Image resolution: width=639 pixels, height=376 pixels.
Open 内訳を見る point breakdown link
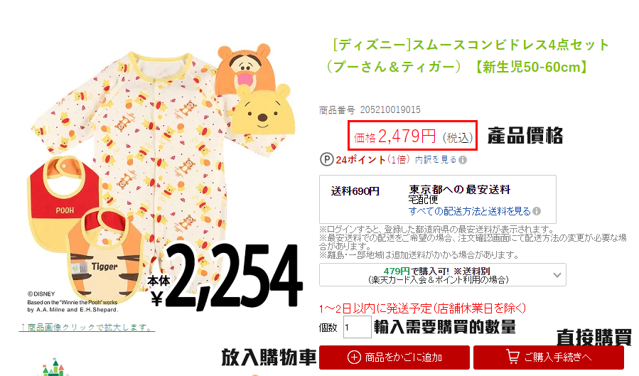pos(436,160)
